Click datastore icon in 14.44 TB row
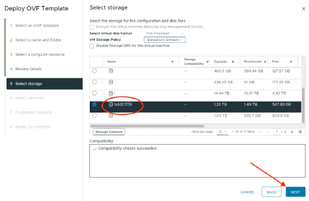The width and height of the screenshot is (309, 201). [x=111, y=93]
